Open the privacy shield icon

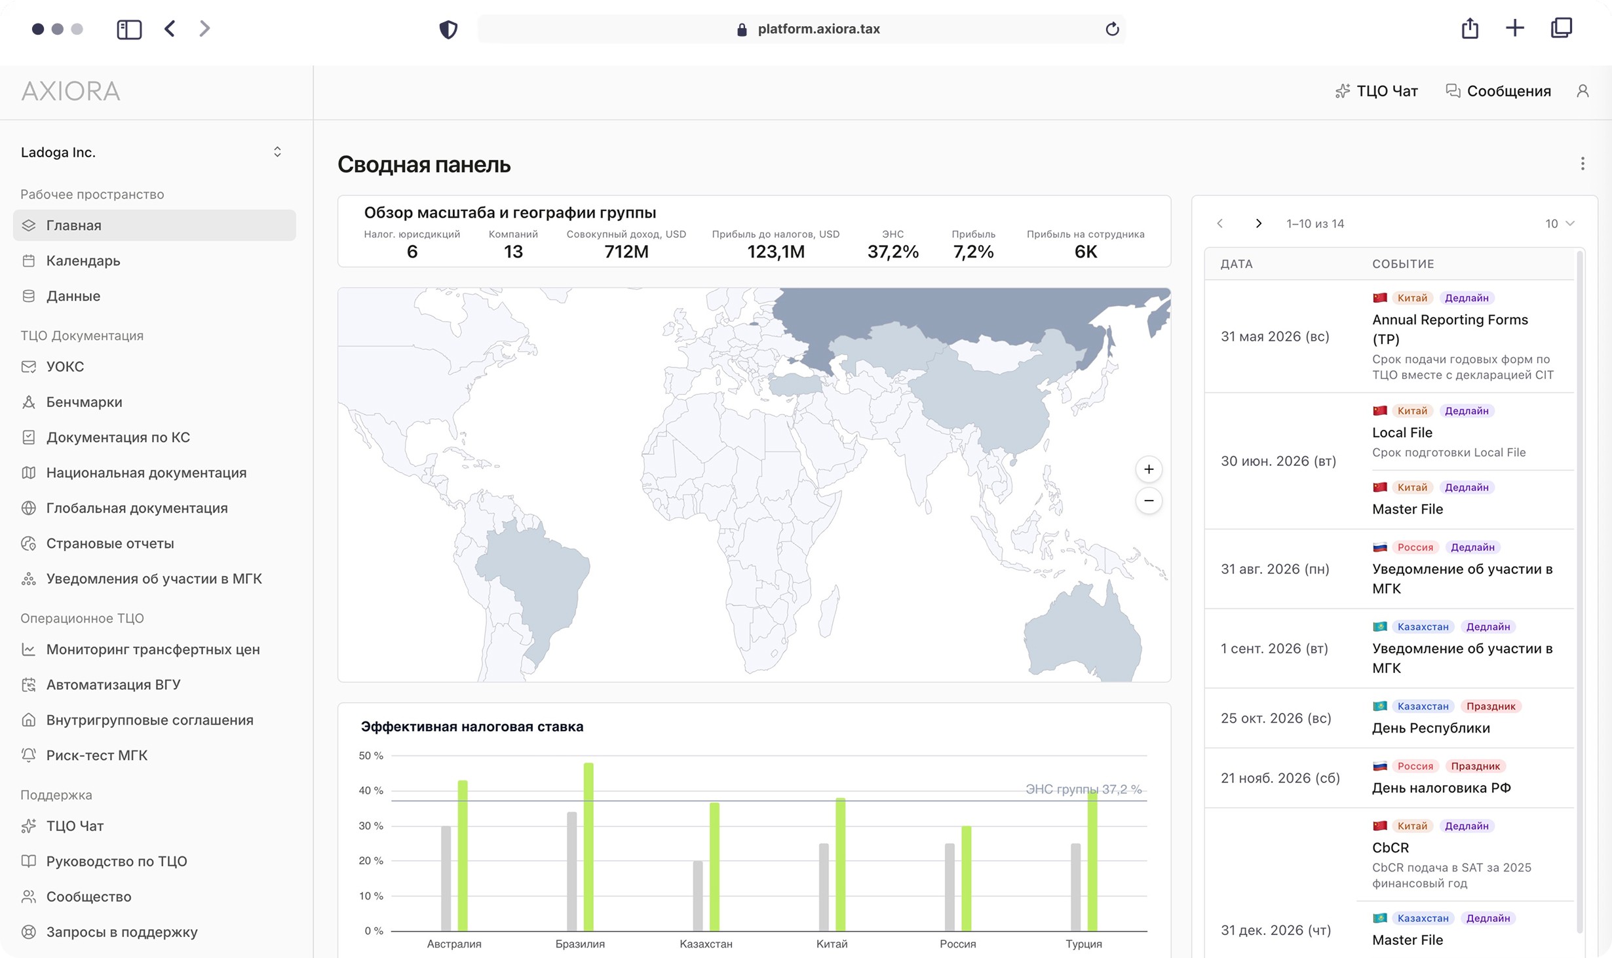click(448, 29)
